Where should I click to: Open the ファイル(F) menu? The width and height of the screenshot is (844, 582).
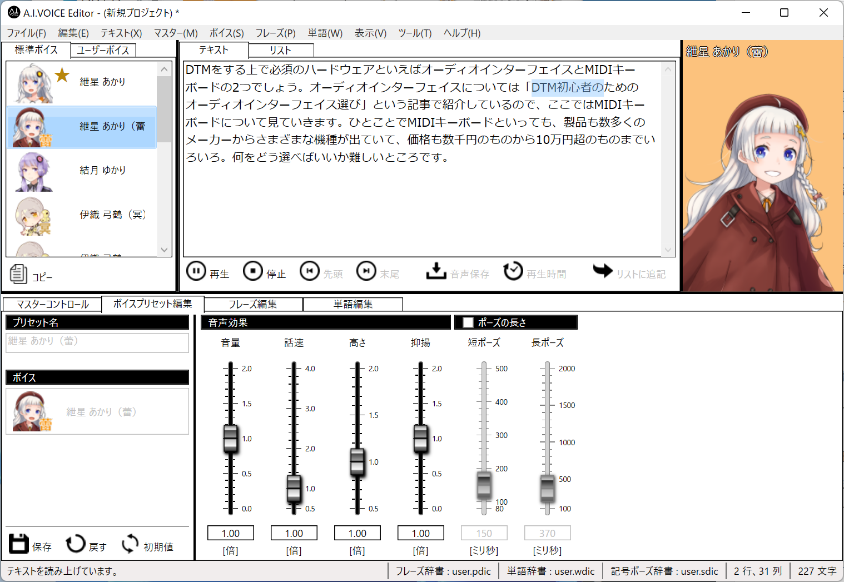tap(26, 33)
